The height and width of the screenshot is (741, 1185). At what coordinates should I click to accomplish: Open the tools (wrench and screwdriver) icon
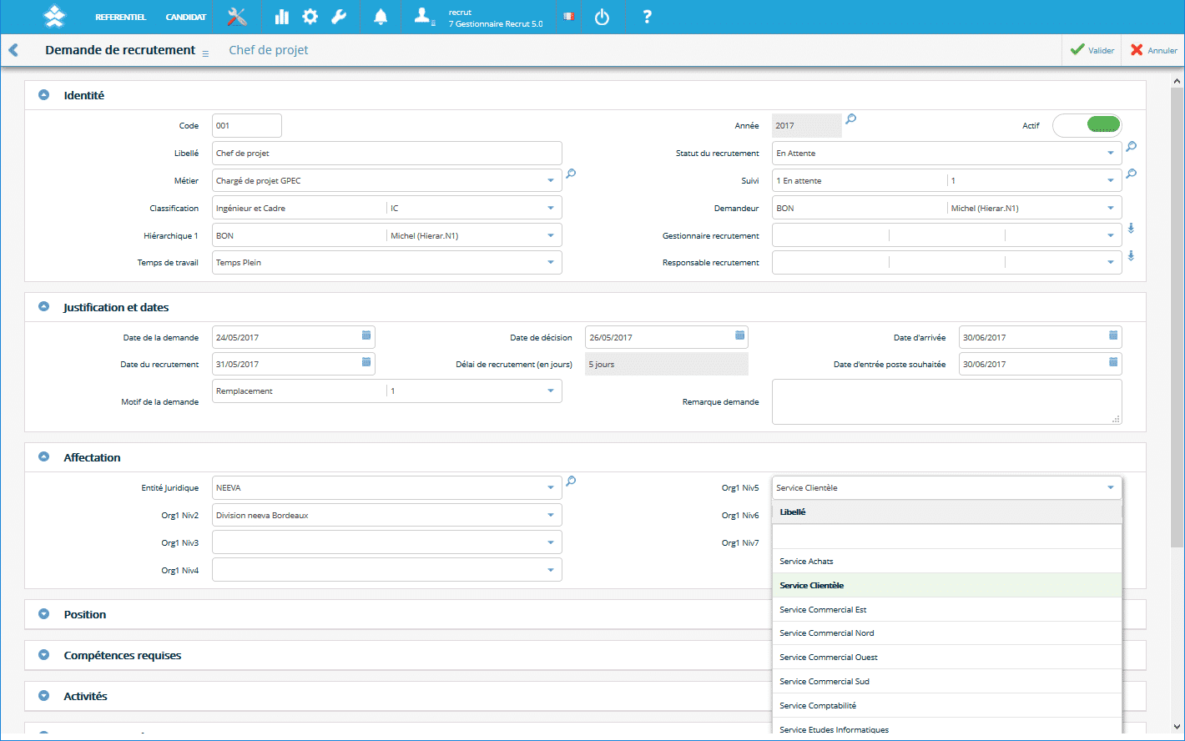click(x=237, y=17)
